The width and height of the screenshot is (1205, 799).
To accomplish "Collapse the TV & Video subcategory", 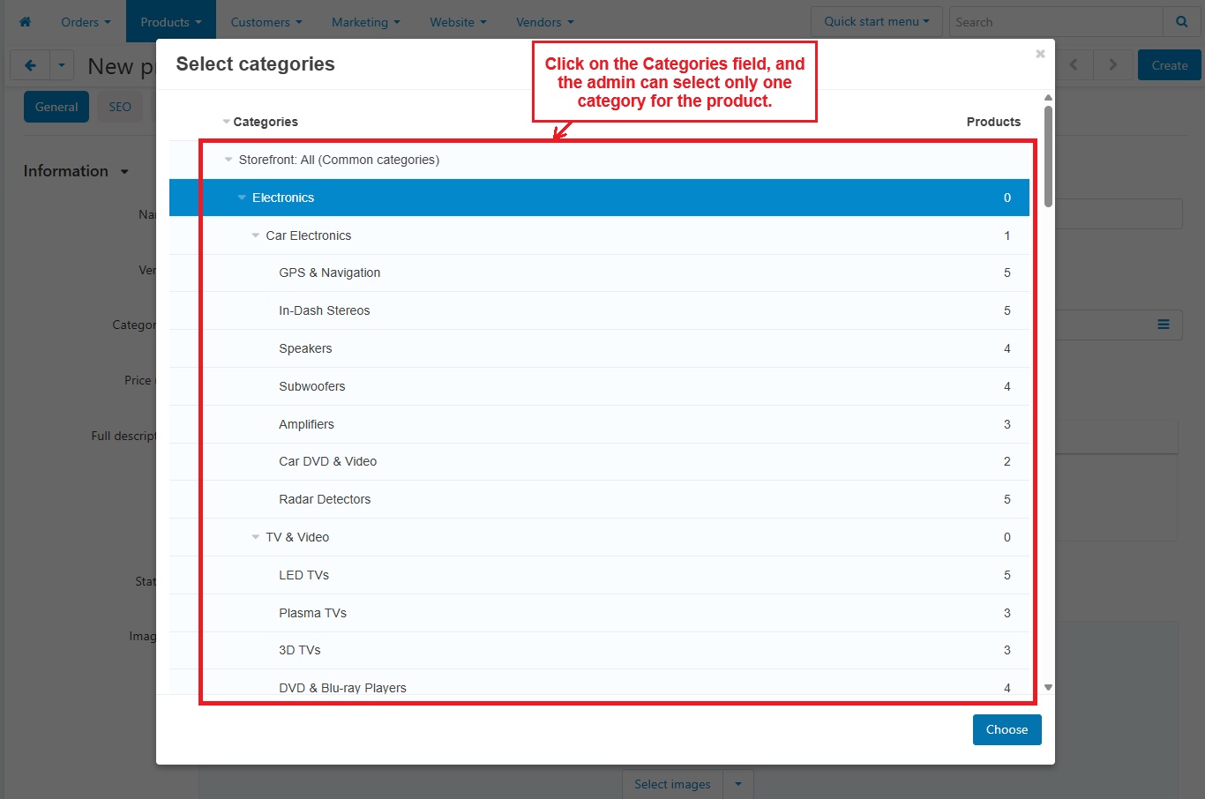I will (x=256, y=537).
